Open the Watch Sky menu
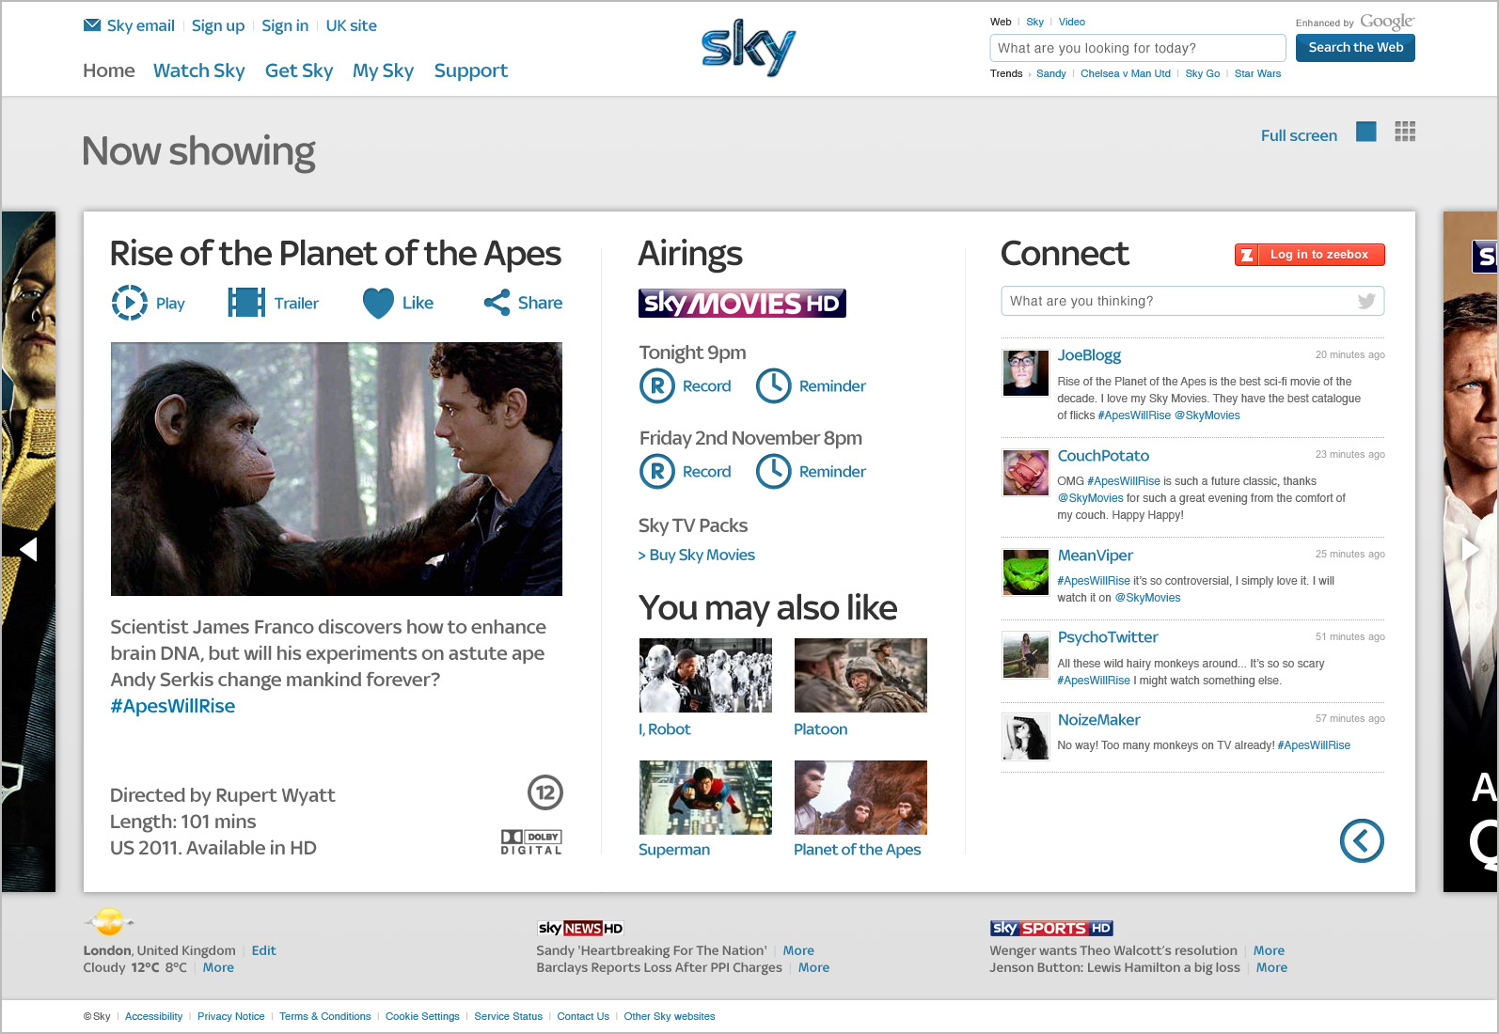1499x1034 pixels. click(198, 70)
